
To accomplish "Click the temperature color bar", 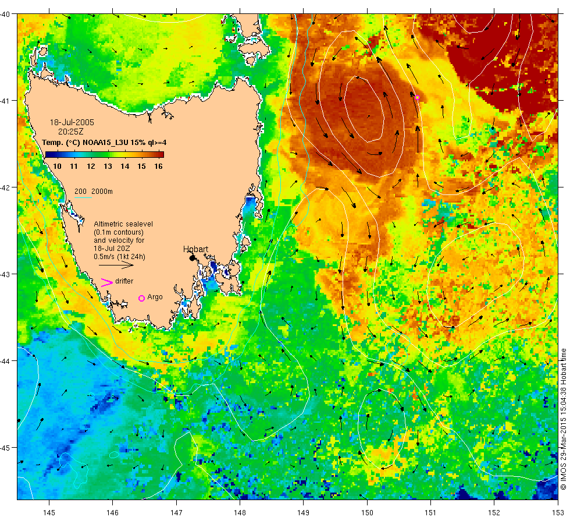I will click(x=105, y=154).
